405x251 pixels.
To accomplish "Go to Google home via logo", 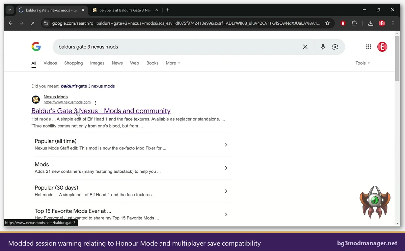I will [x=36, y=47].
